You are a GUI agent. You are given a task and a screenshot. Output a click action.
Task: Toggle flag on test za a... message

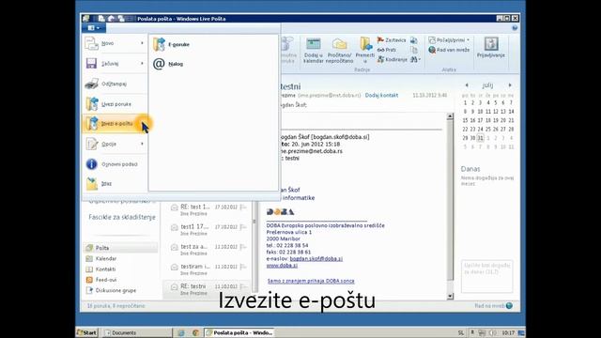[x=243, y=247]
